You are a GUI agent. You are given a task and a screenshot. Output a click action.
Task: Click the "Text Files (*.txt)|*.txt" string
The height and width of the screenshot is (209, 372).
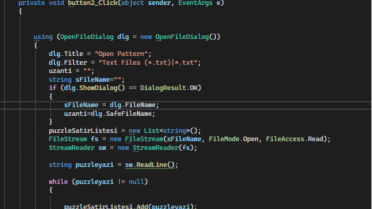148,63
